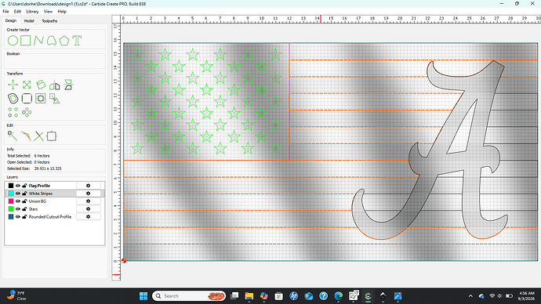Click the cyan White Stripes color swatch

click(x=11, y=194)
